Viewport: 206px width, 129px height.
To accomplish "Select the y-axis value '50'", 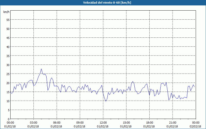I will [8, 29].
